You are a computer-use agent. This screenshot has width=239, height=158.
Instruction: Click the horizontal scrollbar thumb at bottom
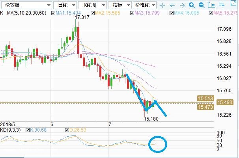click(12, 157)
